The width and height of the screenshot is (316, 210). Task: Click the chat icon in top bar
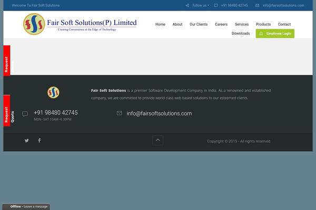click(216, 5)
